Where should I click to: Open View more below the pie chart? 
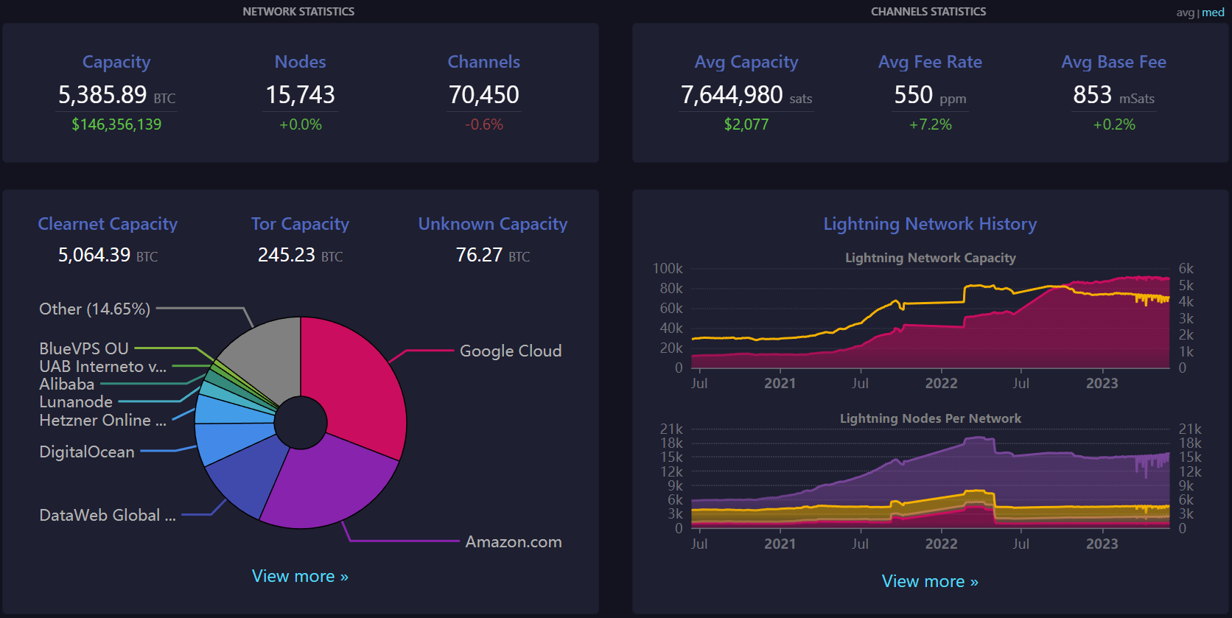pyautogui.click(x=300, y=576)
